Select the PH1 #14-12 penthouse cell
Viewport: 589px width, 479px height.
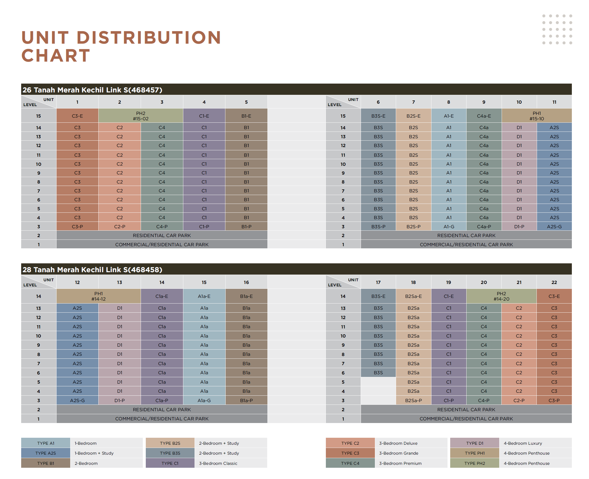(x=99, y=296)
